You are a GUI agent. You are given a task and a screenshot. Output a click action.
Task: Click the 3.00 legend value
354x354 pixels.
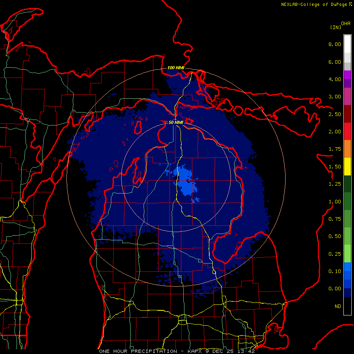click(x=335, y=97)
